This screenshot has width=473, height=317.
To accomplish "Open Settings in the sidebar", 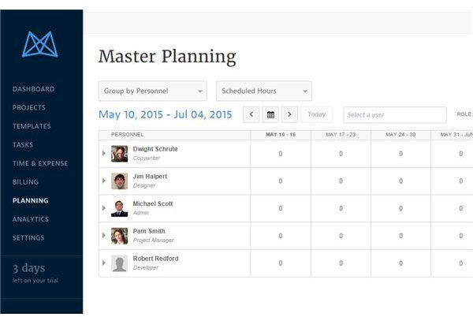I will pos(28,237).
